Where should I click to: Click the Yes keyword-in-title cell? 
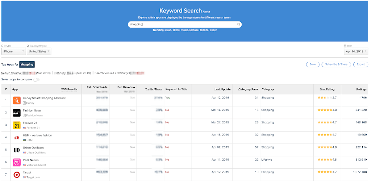click(x=167, y=98)
